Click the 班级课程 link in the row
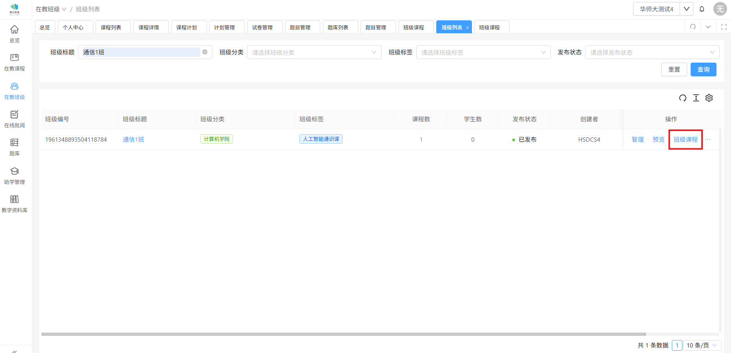This screenshot has height=353, width=731. click(x=686, y=140)
